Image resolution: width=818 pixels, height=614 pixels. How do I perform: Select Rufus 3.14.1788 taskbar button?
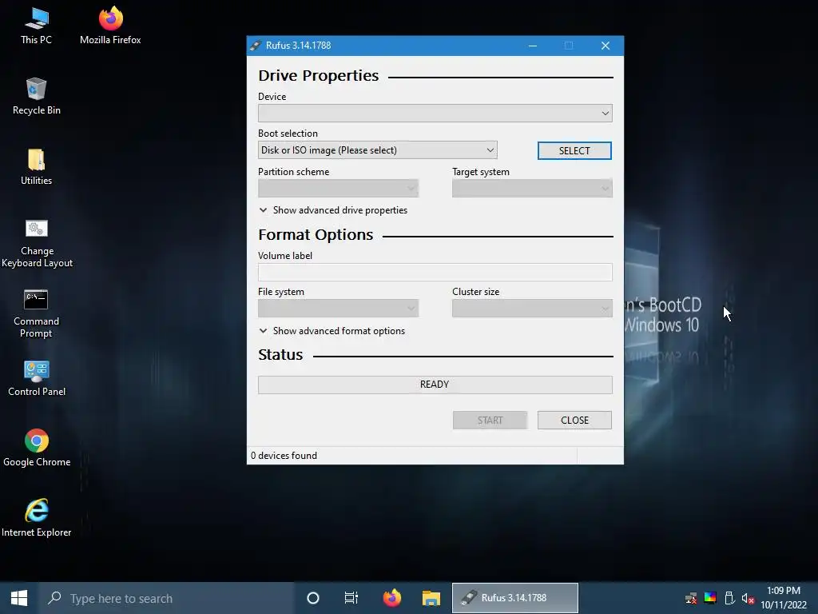click(515, 598)
